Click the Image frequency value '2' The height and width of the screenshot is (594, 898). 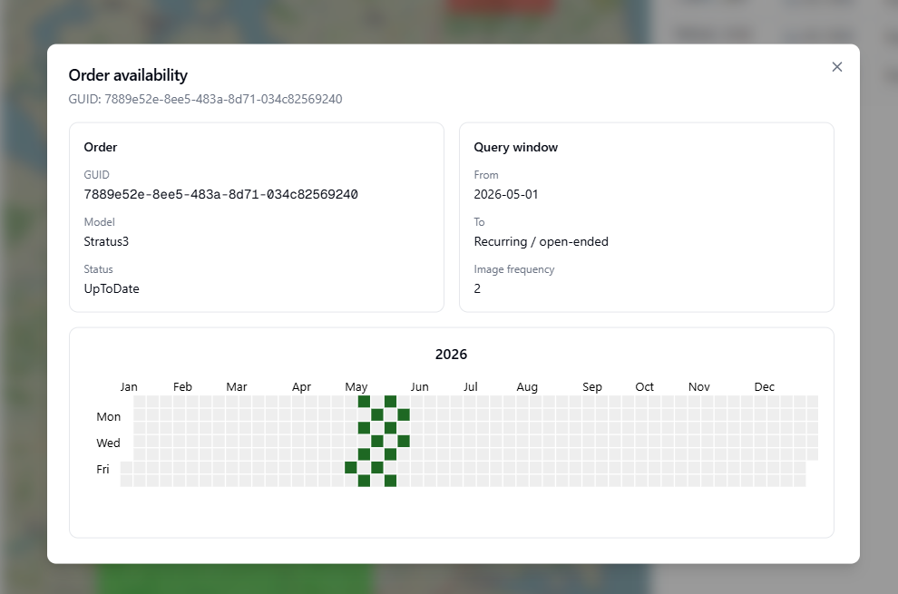[477, 288]
